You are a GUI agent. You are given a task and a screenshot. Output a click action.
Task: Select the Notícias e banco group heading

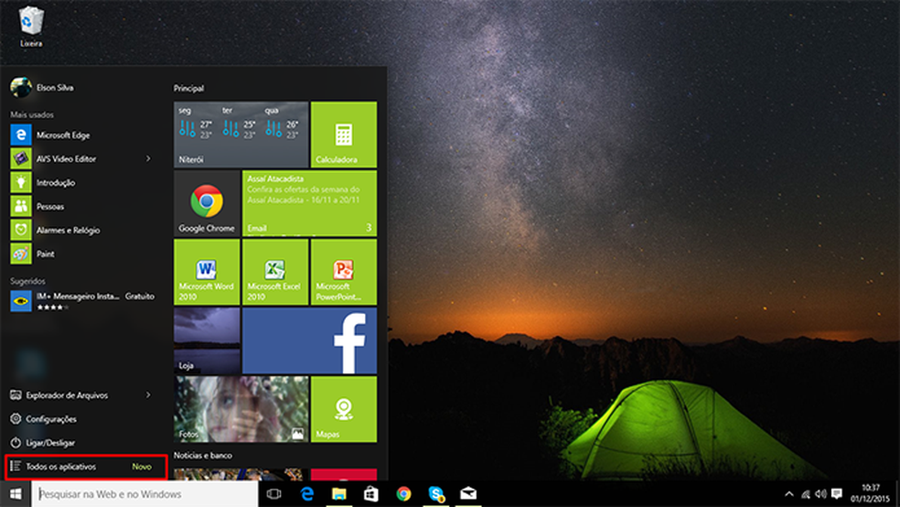point(203,456)
